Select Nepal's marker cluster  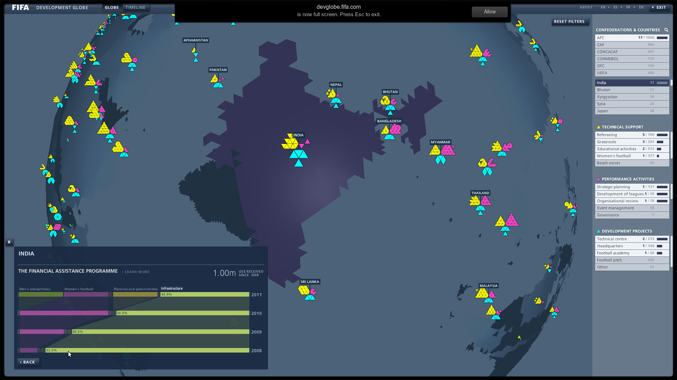[334, 98]
